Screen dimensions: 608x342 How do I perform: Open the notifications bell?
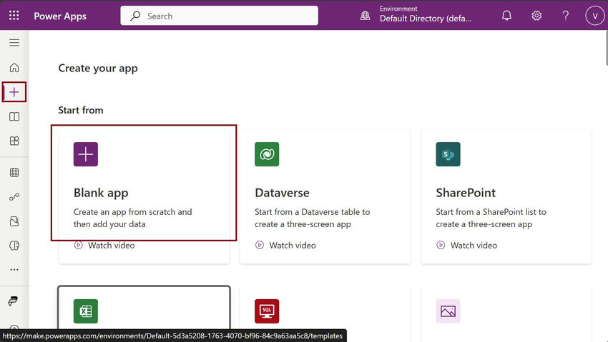tap(506, 16)
